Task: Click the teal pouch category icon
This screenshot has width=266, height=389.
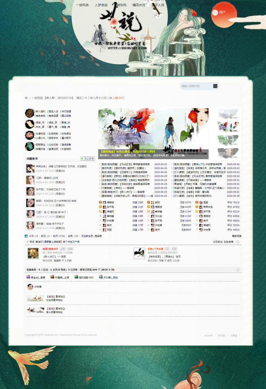Action: pos(29,147)
